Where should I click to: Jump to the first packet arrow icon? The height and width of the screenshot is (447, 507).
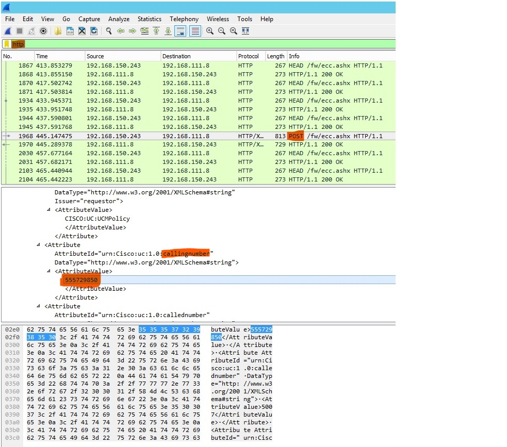click(156, 31)
